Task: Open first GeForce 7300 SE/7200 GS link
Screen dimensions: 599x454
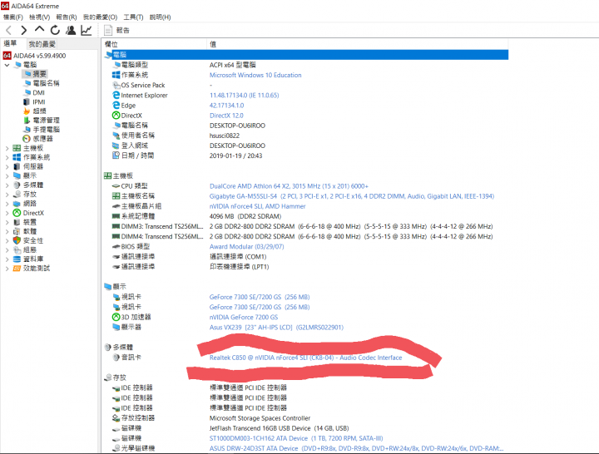Action: pos(260,297)
